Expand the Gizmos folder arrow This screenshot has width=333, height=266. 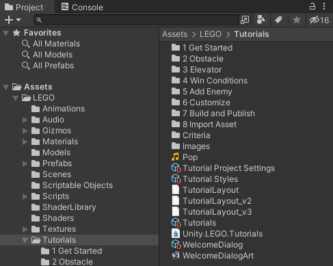pos(25,131)
